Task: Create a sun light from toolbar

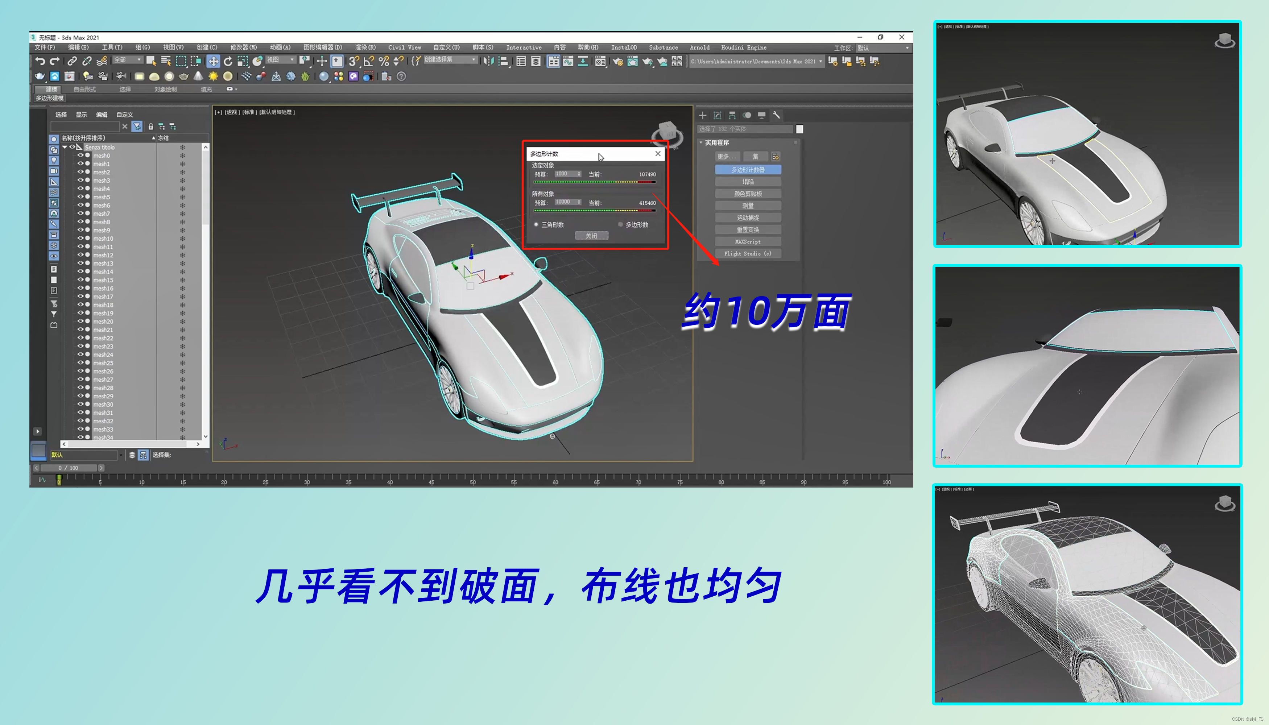Action: point(213,76)
